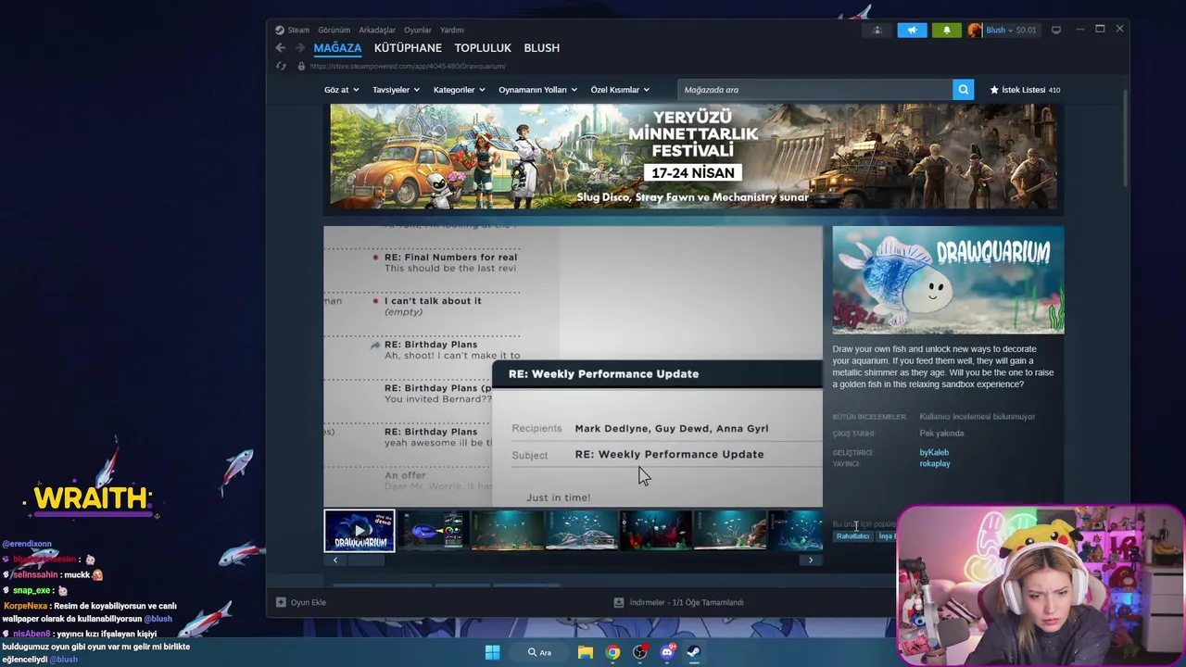
Task: Open Discord from the taskbar
Action: [x=667, y=652]
